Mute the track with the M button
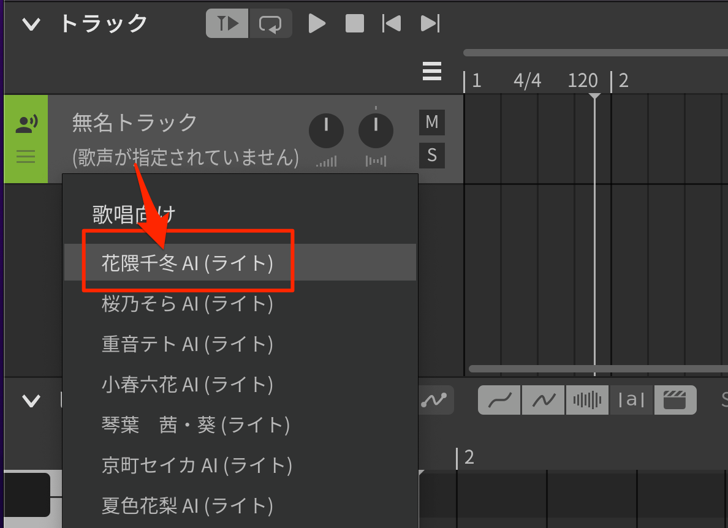The width and height of the screenshot is (728, 528). click(432, 122)
